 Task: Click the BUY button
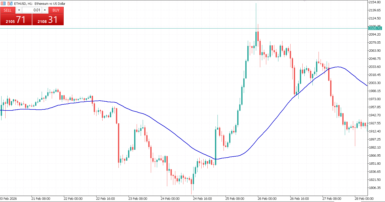point(56,10)
